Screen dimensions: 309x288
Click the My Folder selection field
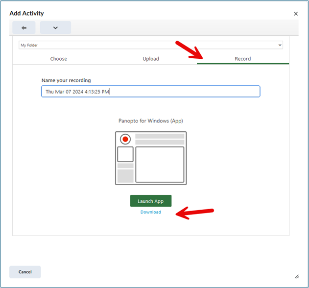pyautogui.click(x=147, y=45)
